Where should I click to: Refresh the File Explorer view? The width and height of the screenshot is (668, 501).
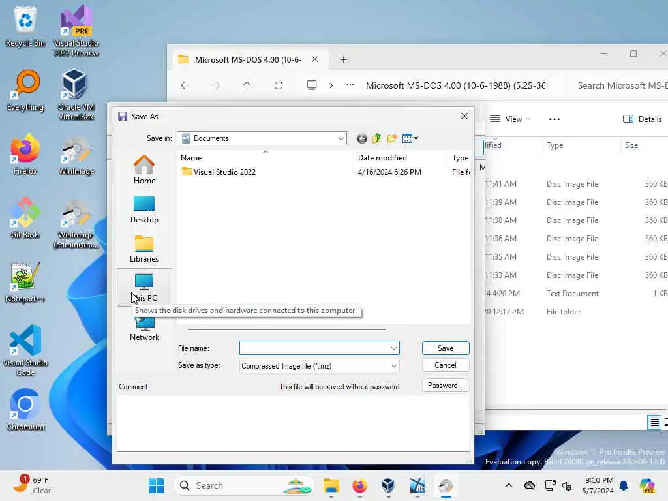pyautogui.click(x=279, y=85)
